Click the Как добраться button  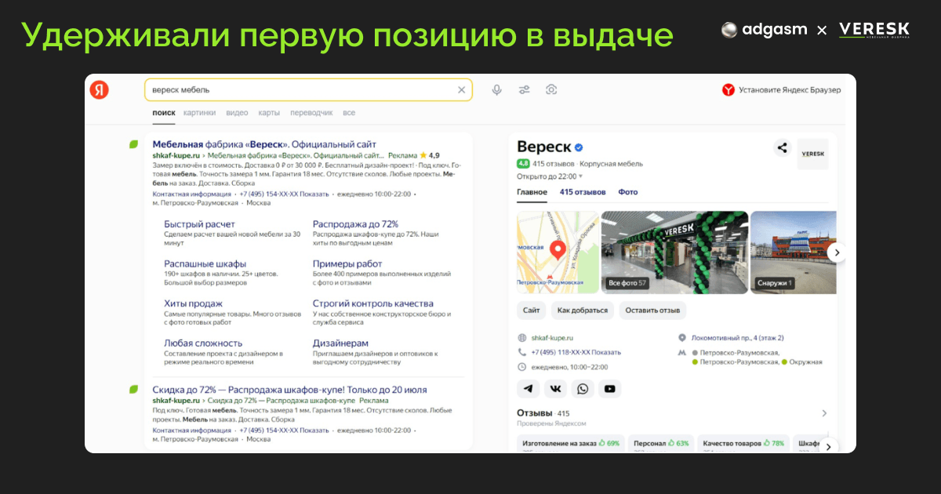(x=583, y=311)
